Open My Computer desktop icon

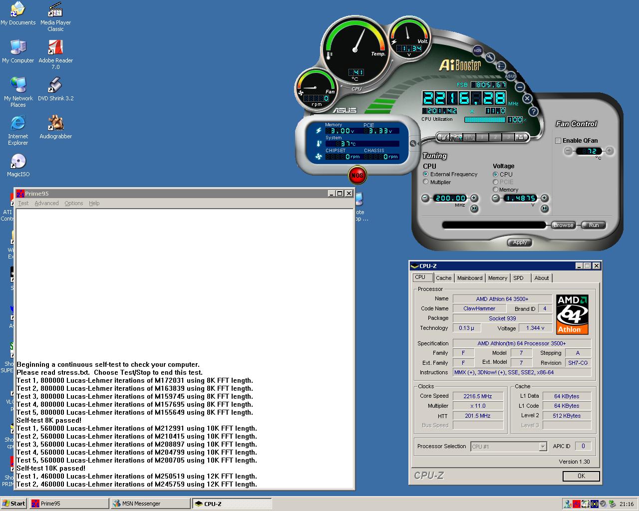coord(18,52)
